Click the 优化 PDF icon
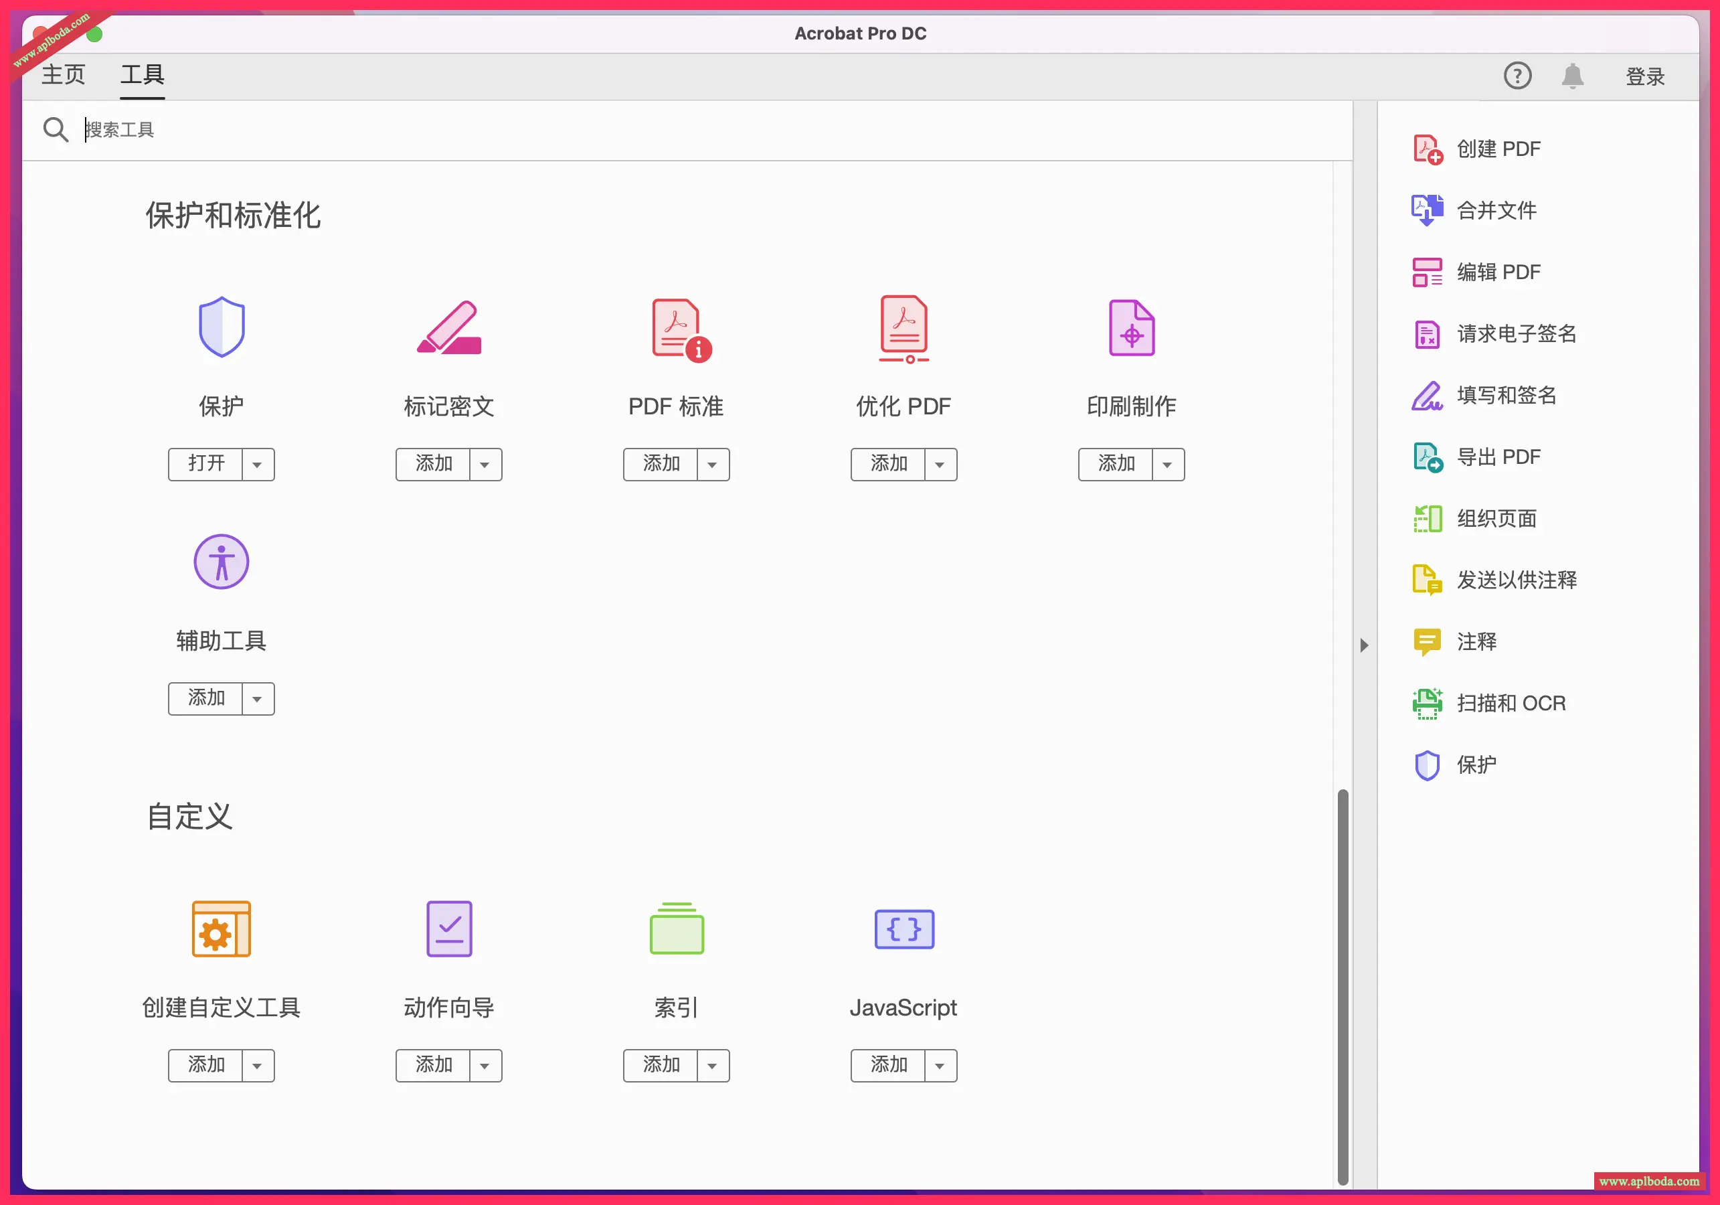Screen dimensions: 1720x1205 pos(904,329)
